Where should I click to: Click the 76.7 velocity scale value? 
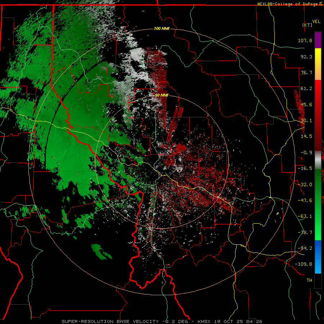pos(306,72)
